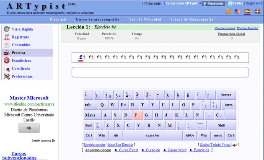Screen dimensions: 264x160
Task: Click the Preferencias tools icon
Action: (x=7, y=76)
